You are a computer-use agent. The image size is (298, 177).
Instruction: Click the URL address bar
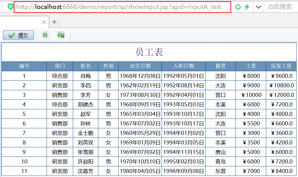pyautogui.click(x=122, y=7)
